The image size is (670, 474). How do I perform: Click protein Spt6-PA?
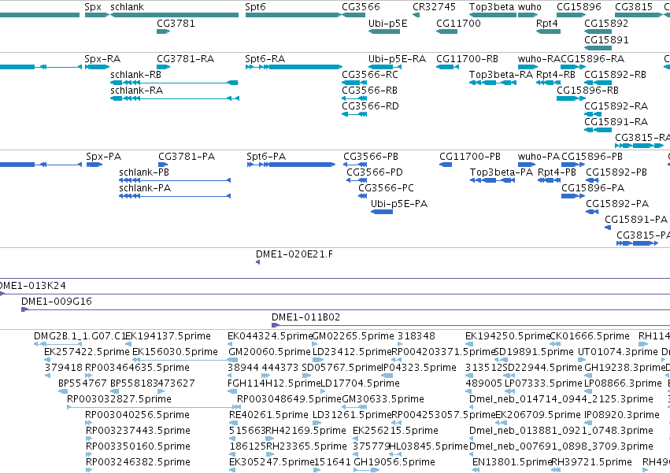(266, 157)
